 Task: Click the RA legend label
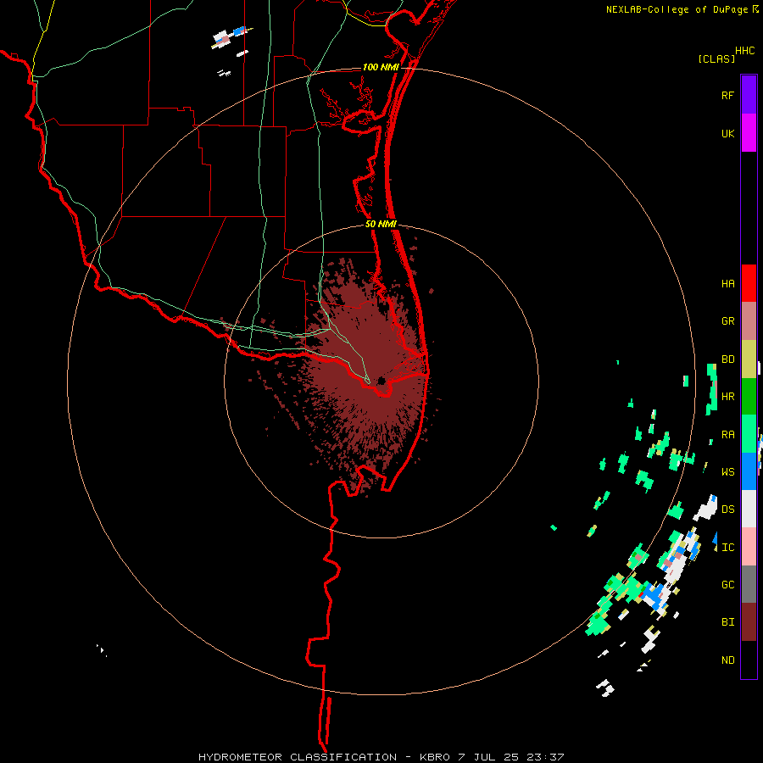pos(727,435)
